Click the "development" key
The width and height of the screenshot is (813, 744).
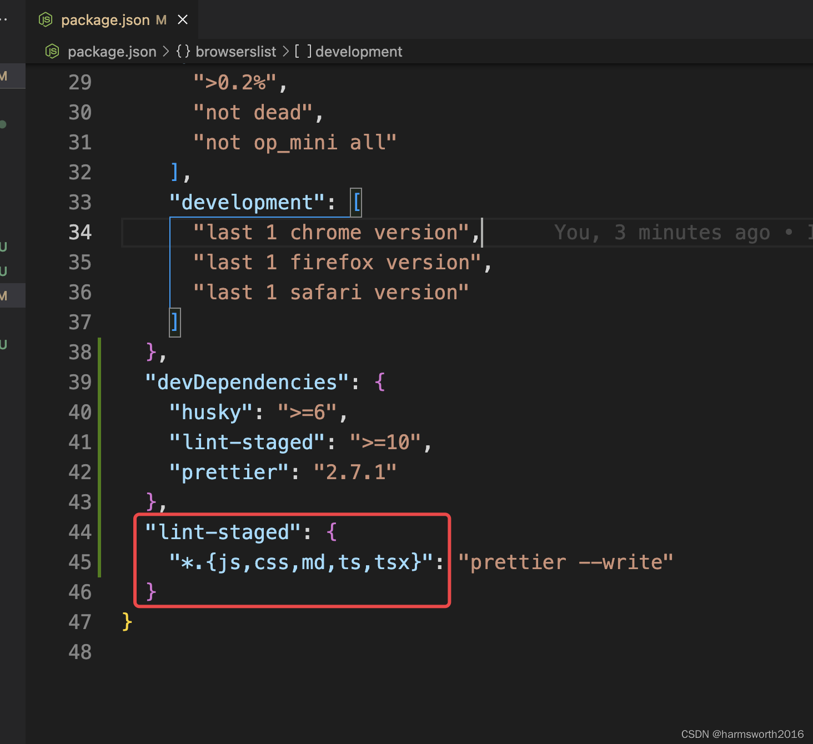pyautogui.click(x=247, y=203)
